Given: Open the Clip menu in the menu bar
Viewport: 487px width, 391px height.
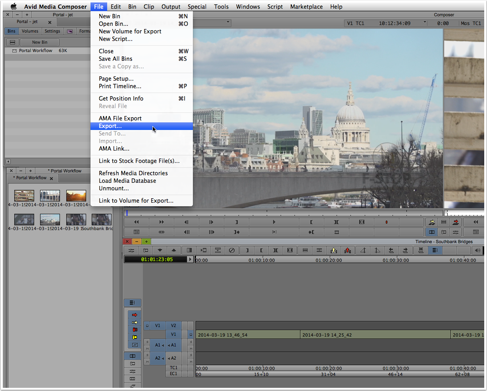Looking at the screenshot, I should 149,6.
